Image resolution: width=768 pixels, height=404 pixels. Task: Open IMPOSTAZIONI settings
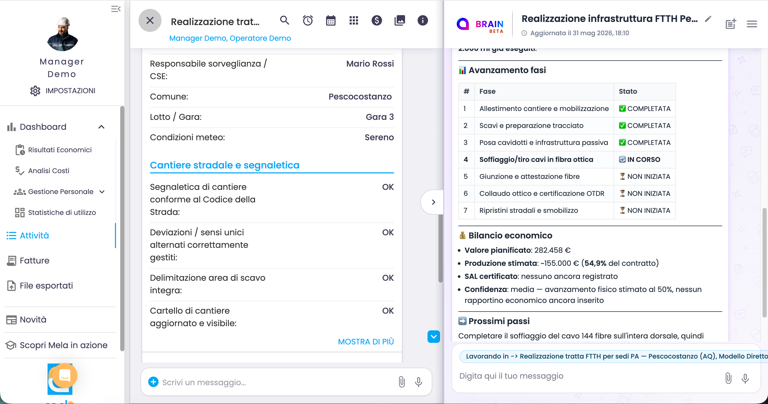63,91
